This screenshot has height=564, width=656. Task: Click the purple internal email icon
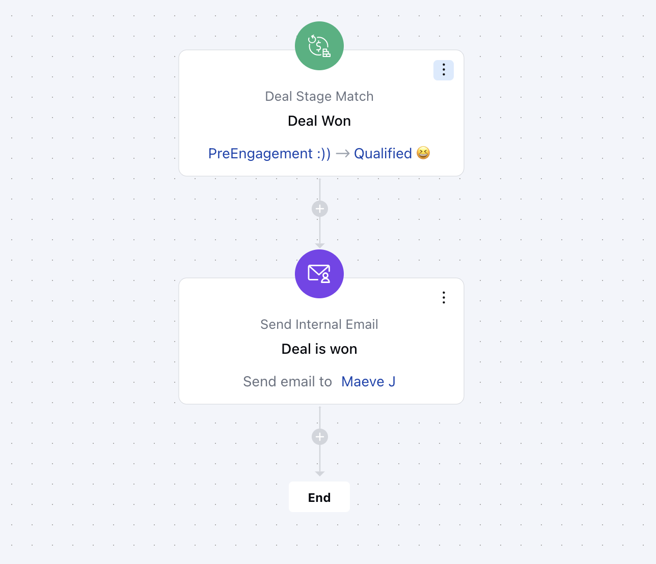(319, 274)
